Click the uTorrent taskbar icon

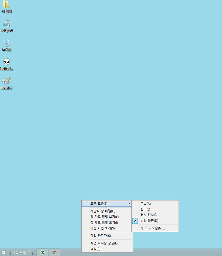[x=43, y=252]
